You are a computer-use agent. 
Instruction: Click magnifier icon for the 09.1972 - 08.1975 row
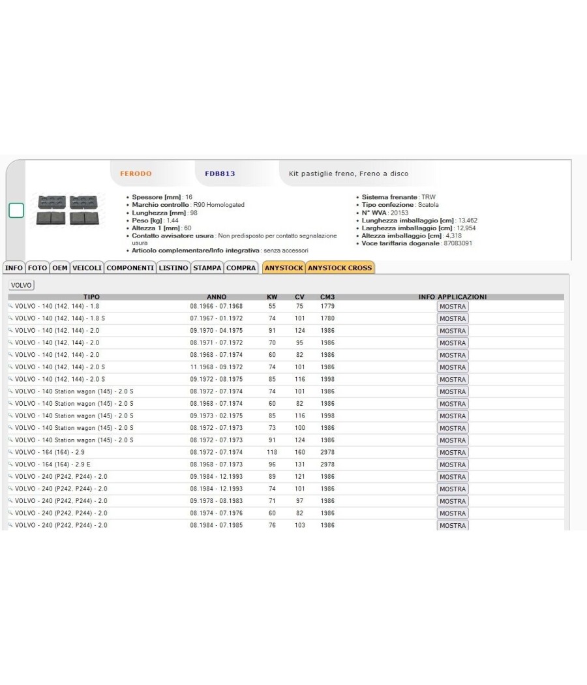coord(10,379)
